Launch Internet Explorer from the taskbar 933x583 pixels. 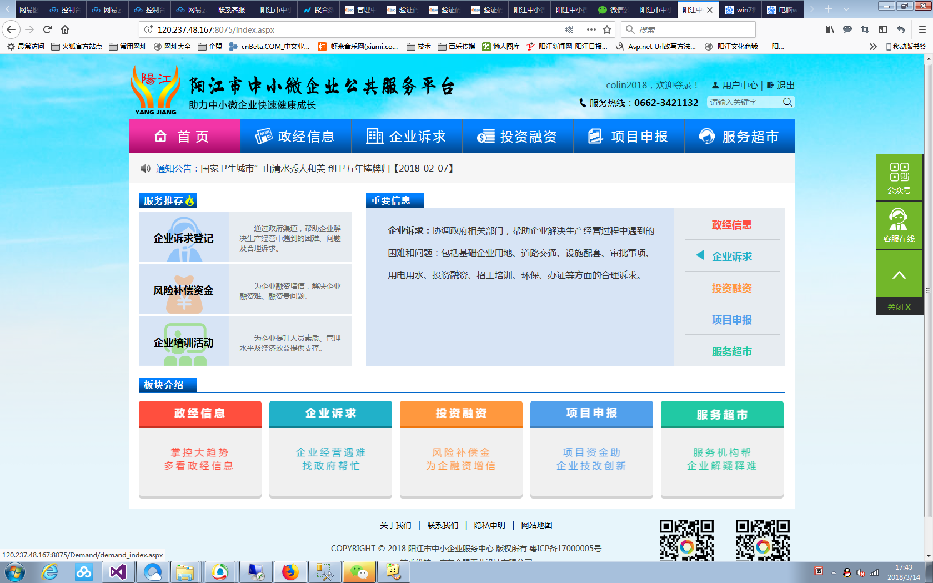coord(50,572)
